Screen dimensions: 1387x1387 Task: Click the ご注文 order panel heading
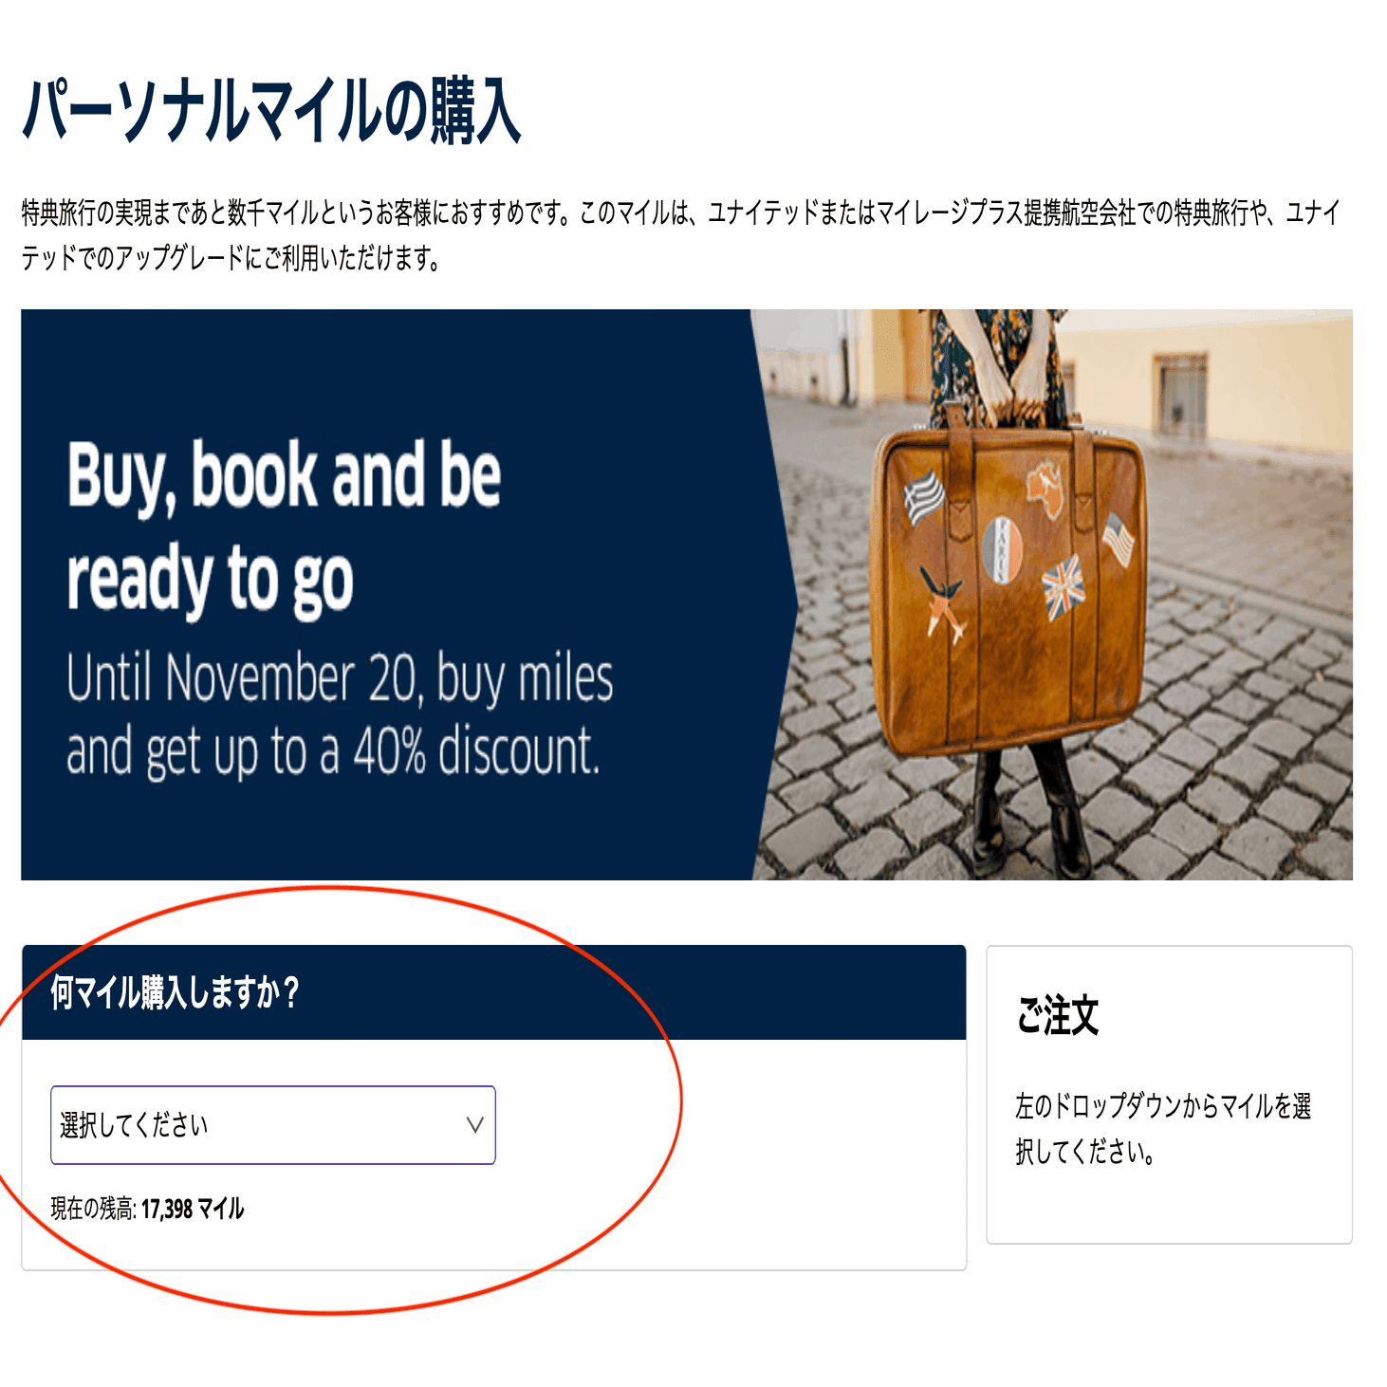[1057, 1015]
